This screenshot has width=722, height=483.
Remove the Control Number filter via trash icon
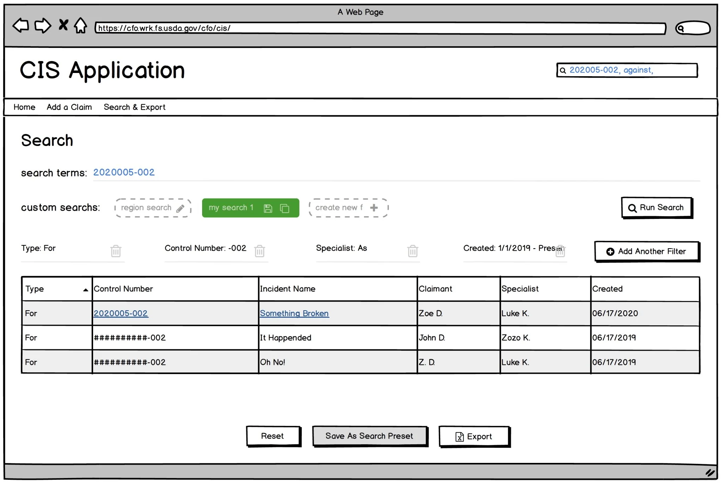coord(260,251)
